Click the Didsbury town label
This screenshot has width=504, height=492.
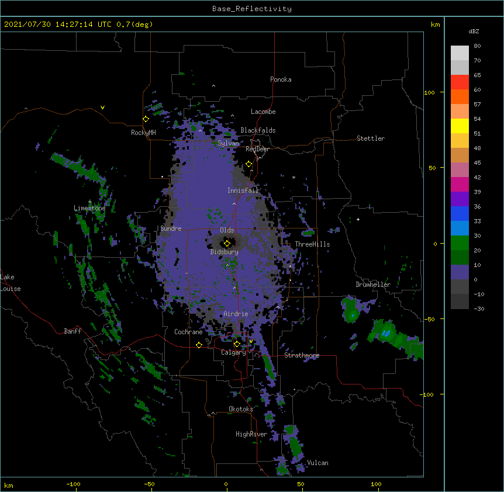tap(225, 252)
